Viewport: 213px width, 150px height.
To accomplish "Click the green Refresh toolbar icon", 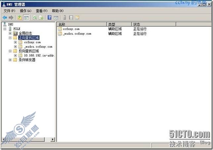I will [x=35, y=18].
